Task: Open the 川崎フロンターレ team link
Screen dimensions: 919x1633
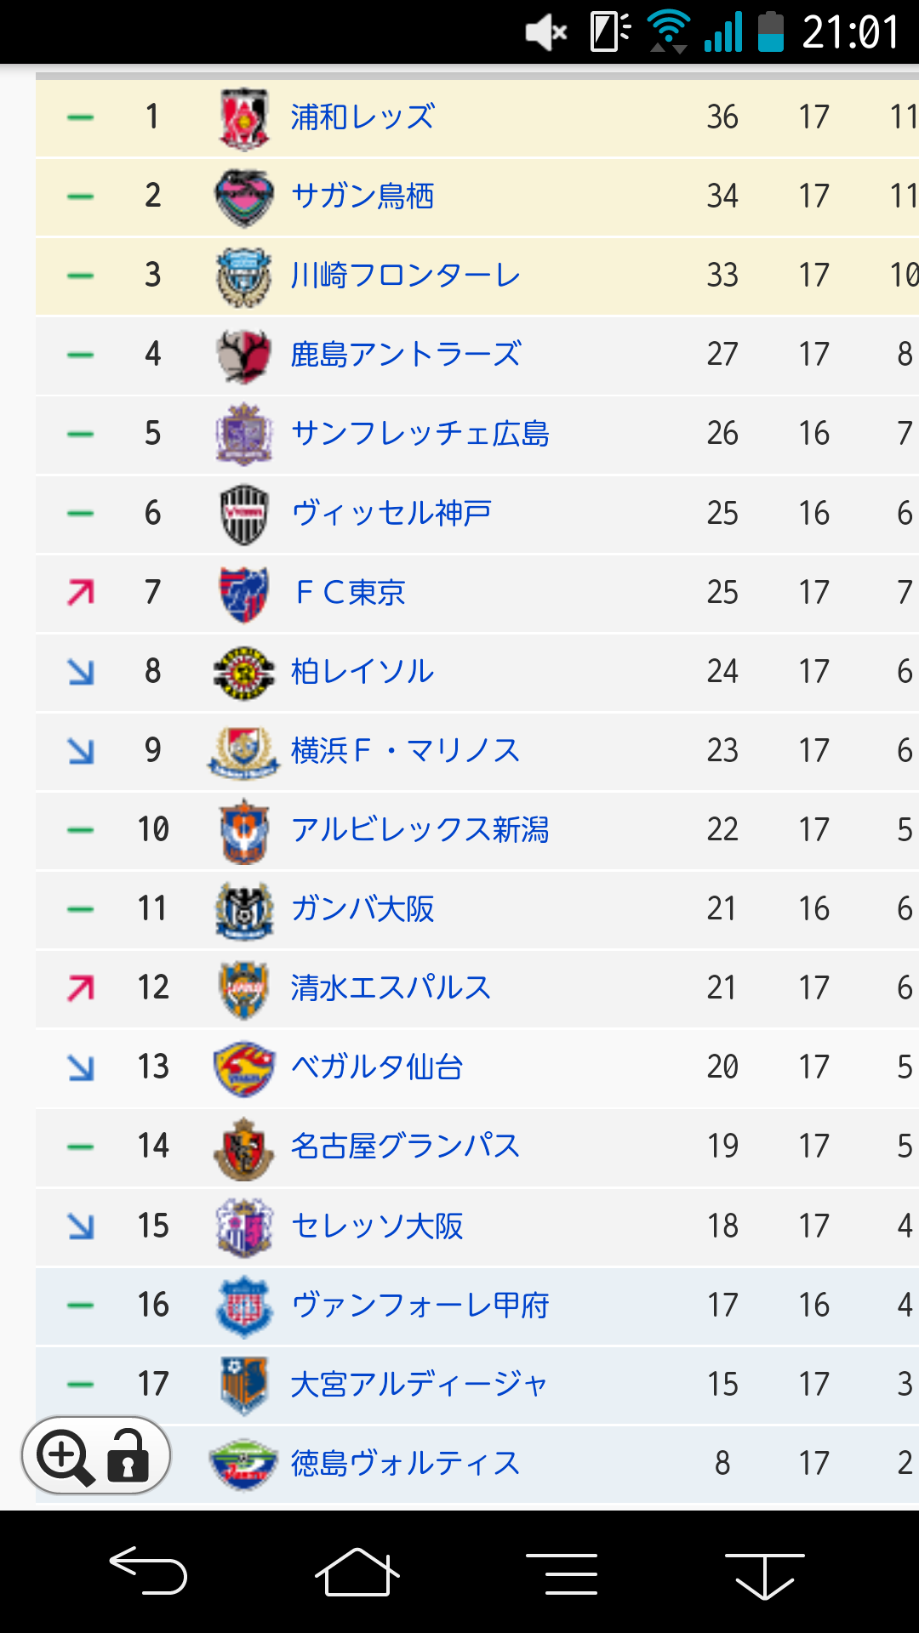Action: (405, 276)
